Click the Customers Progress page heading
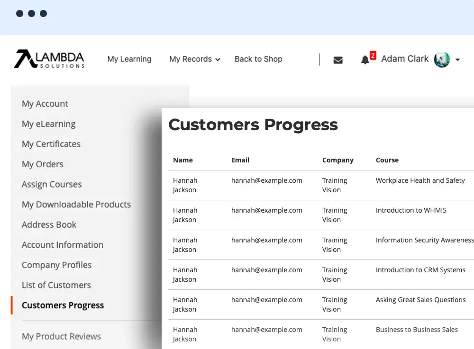Screen dimensions: 474x349 coord(253,125)
